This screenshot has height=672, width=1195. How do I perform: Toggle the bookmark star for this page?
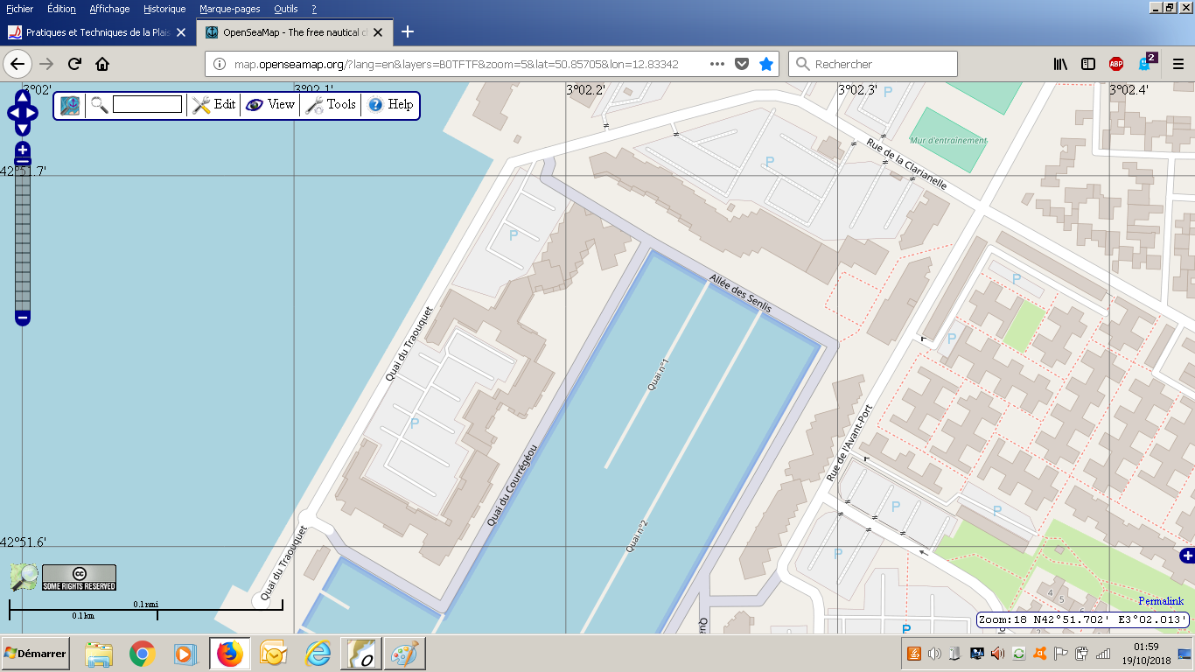[766, 64]
